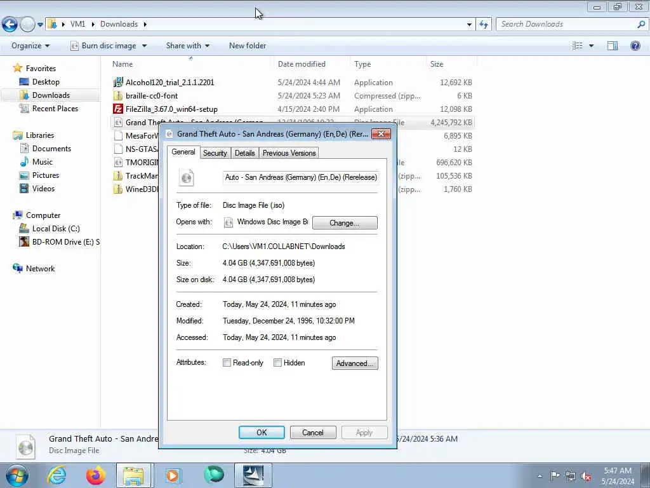Show hidden tray icons arrow
This screenshot has height=488, width=650.
point(540,477)
